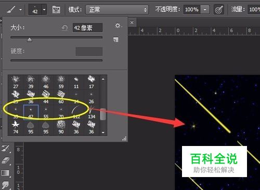260x190 pixels.
Task: Click the reset brush size icon
Action: pos(64,27)
